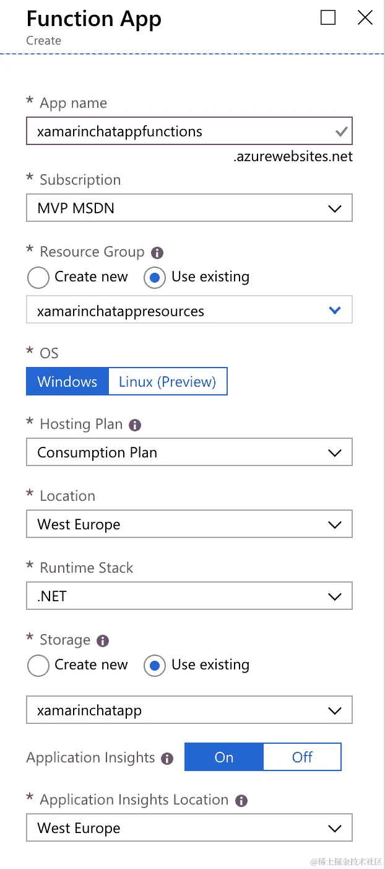Click the Resource Group info icon
The image size is (385, 869).
pyautogui.click(x=157, y=253)
